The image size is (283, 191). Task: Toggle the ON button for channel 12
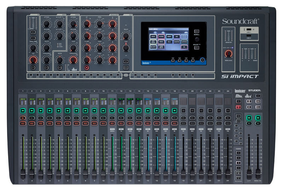121,110
